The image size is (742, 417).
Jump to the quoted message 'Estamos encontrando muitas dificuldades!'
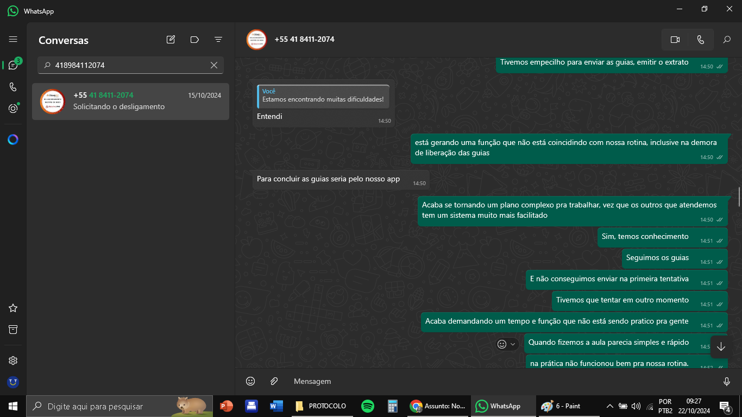[x=323, y=96]
